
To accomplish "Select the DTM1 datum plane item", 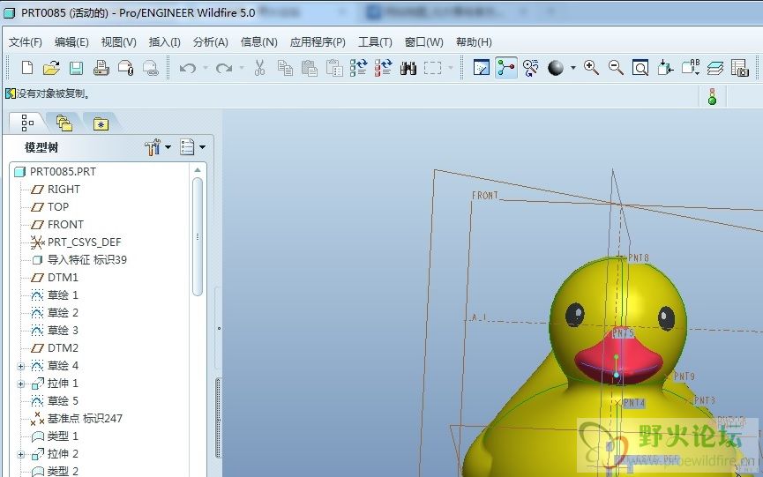I will [x=63, y=278].
